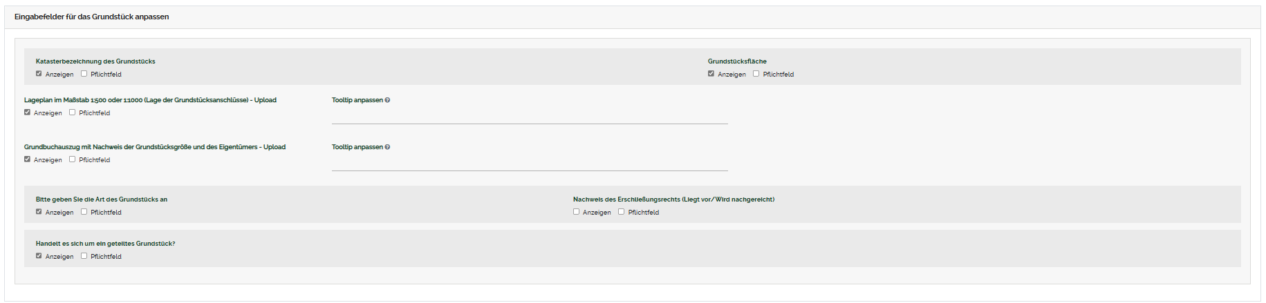
Task: Check Pflichtfeld for Nachweis des Erschließungsrechts
Action: [622, 212]
